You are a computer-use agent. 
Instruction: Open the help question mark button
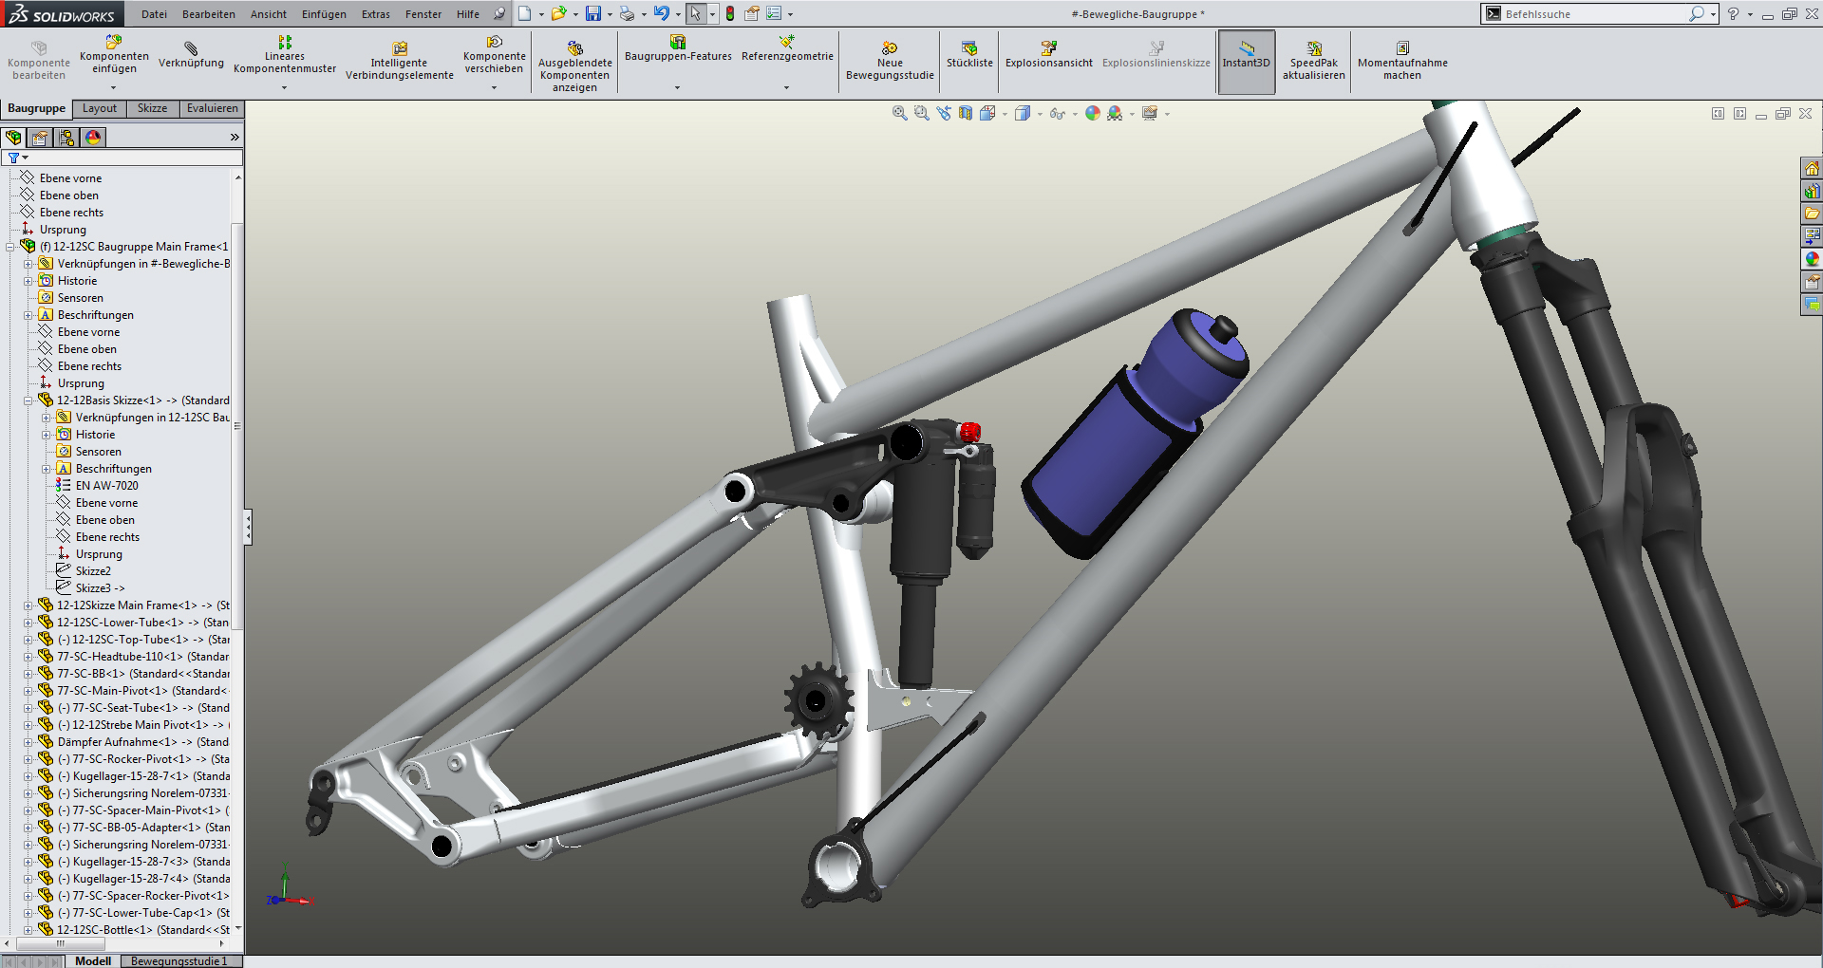point(1733,14)
